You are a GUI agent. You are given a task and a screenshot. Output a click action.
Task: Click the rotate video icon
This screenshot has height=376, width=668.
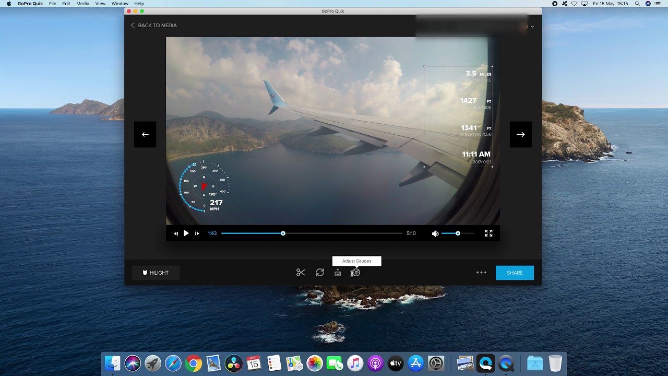click(x=320, y=273)
